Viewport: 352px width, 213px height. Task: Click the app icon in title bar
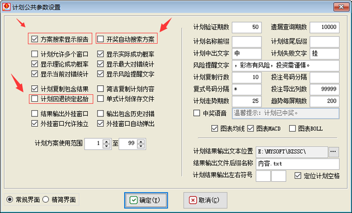6,6
